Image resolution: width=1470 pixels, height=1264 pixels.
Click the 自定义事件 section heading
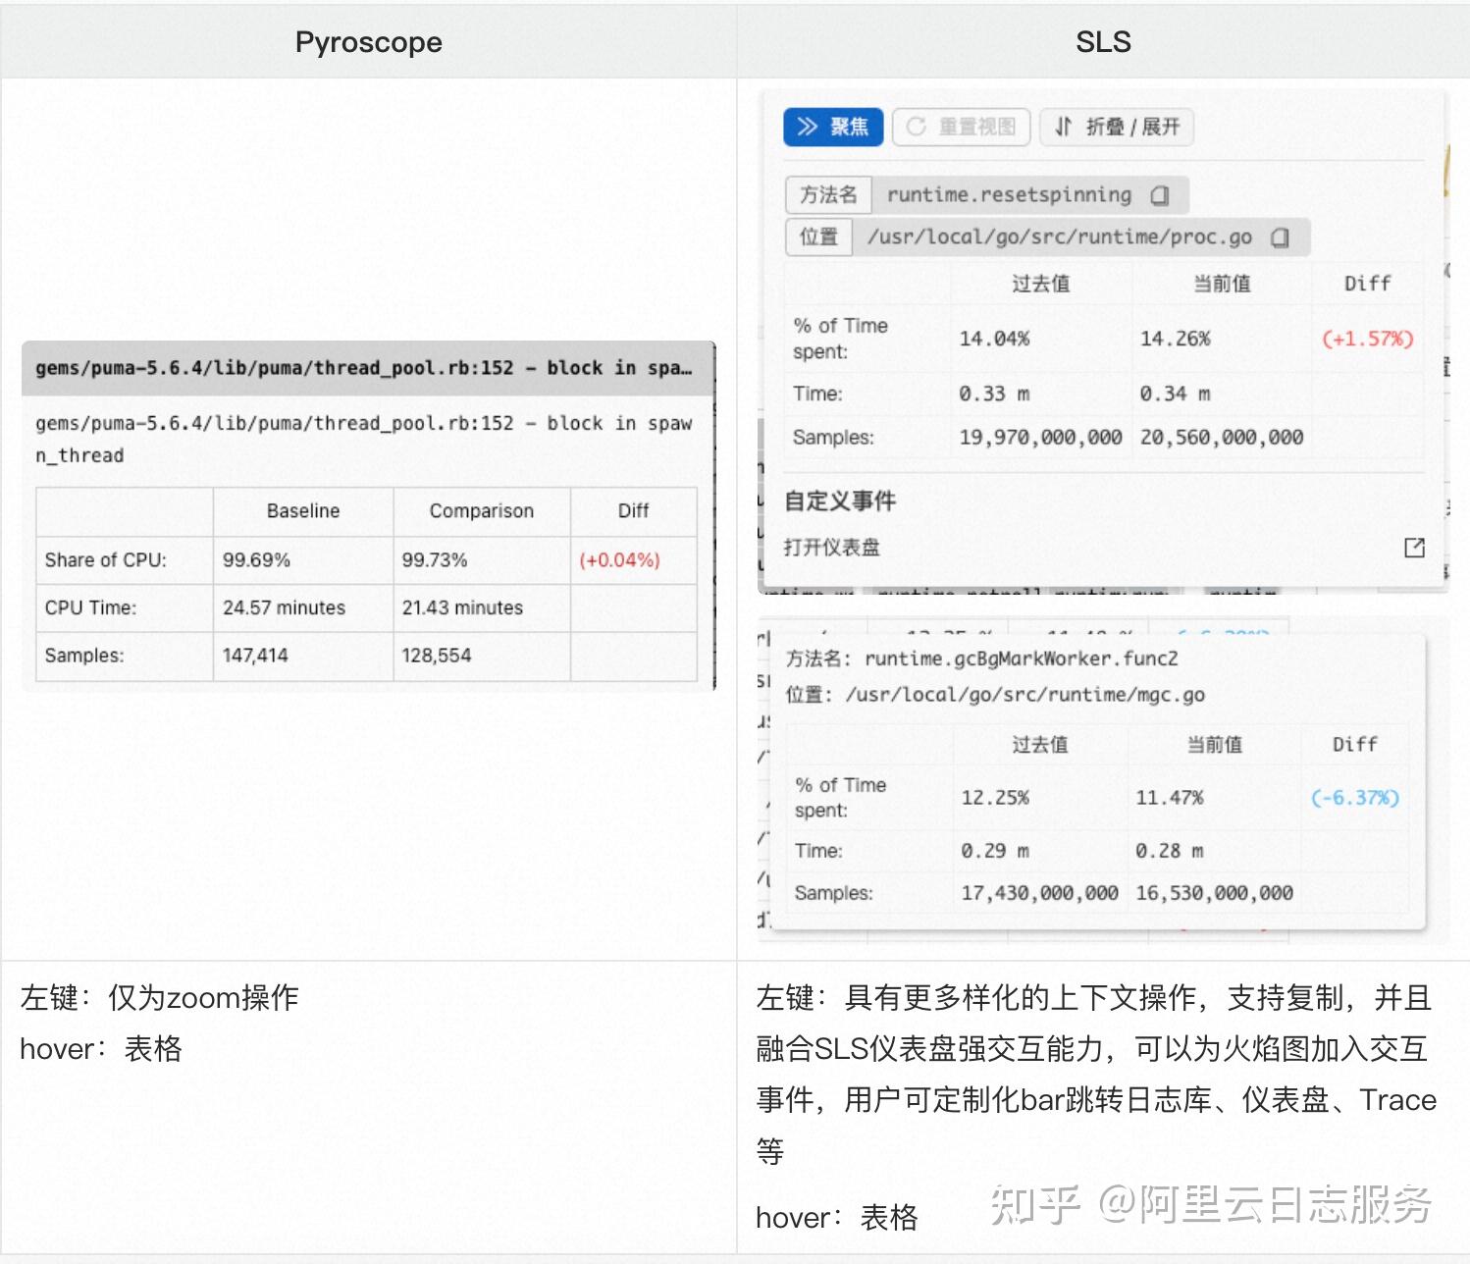click(x=840, y=500)
